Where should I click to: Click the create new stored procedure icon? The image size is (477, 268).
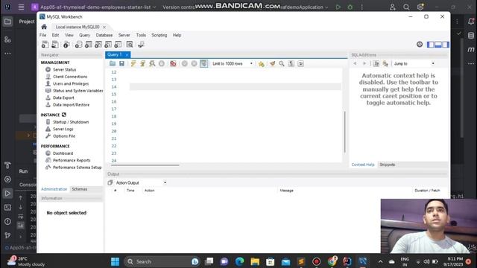coord(108,45)
